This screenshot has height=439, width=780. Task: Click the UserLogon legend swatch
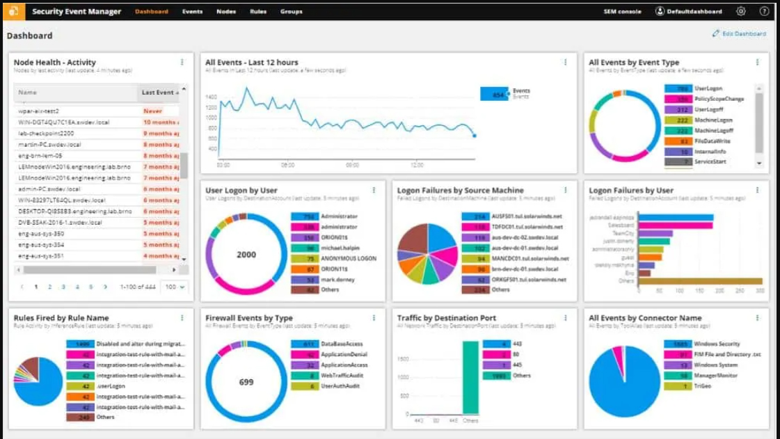678,88
